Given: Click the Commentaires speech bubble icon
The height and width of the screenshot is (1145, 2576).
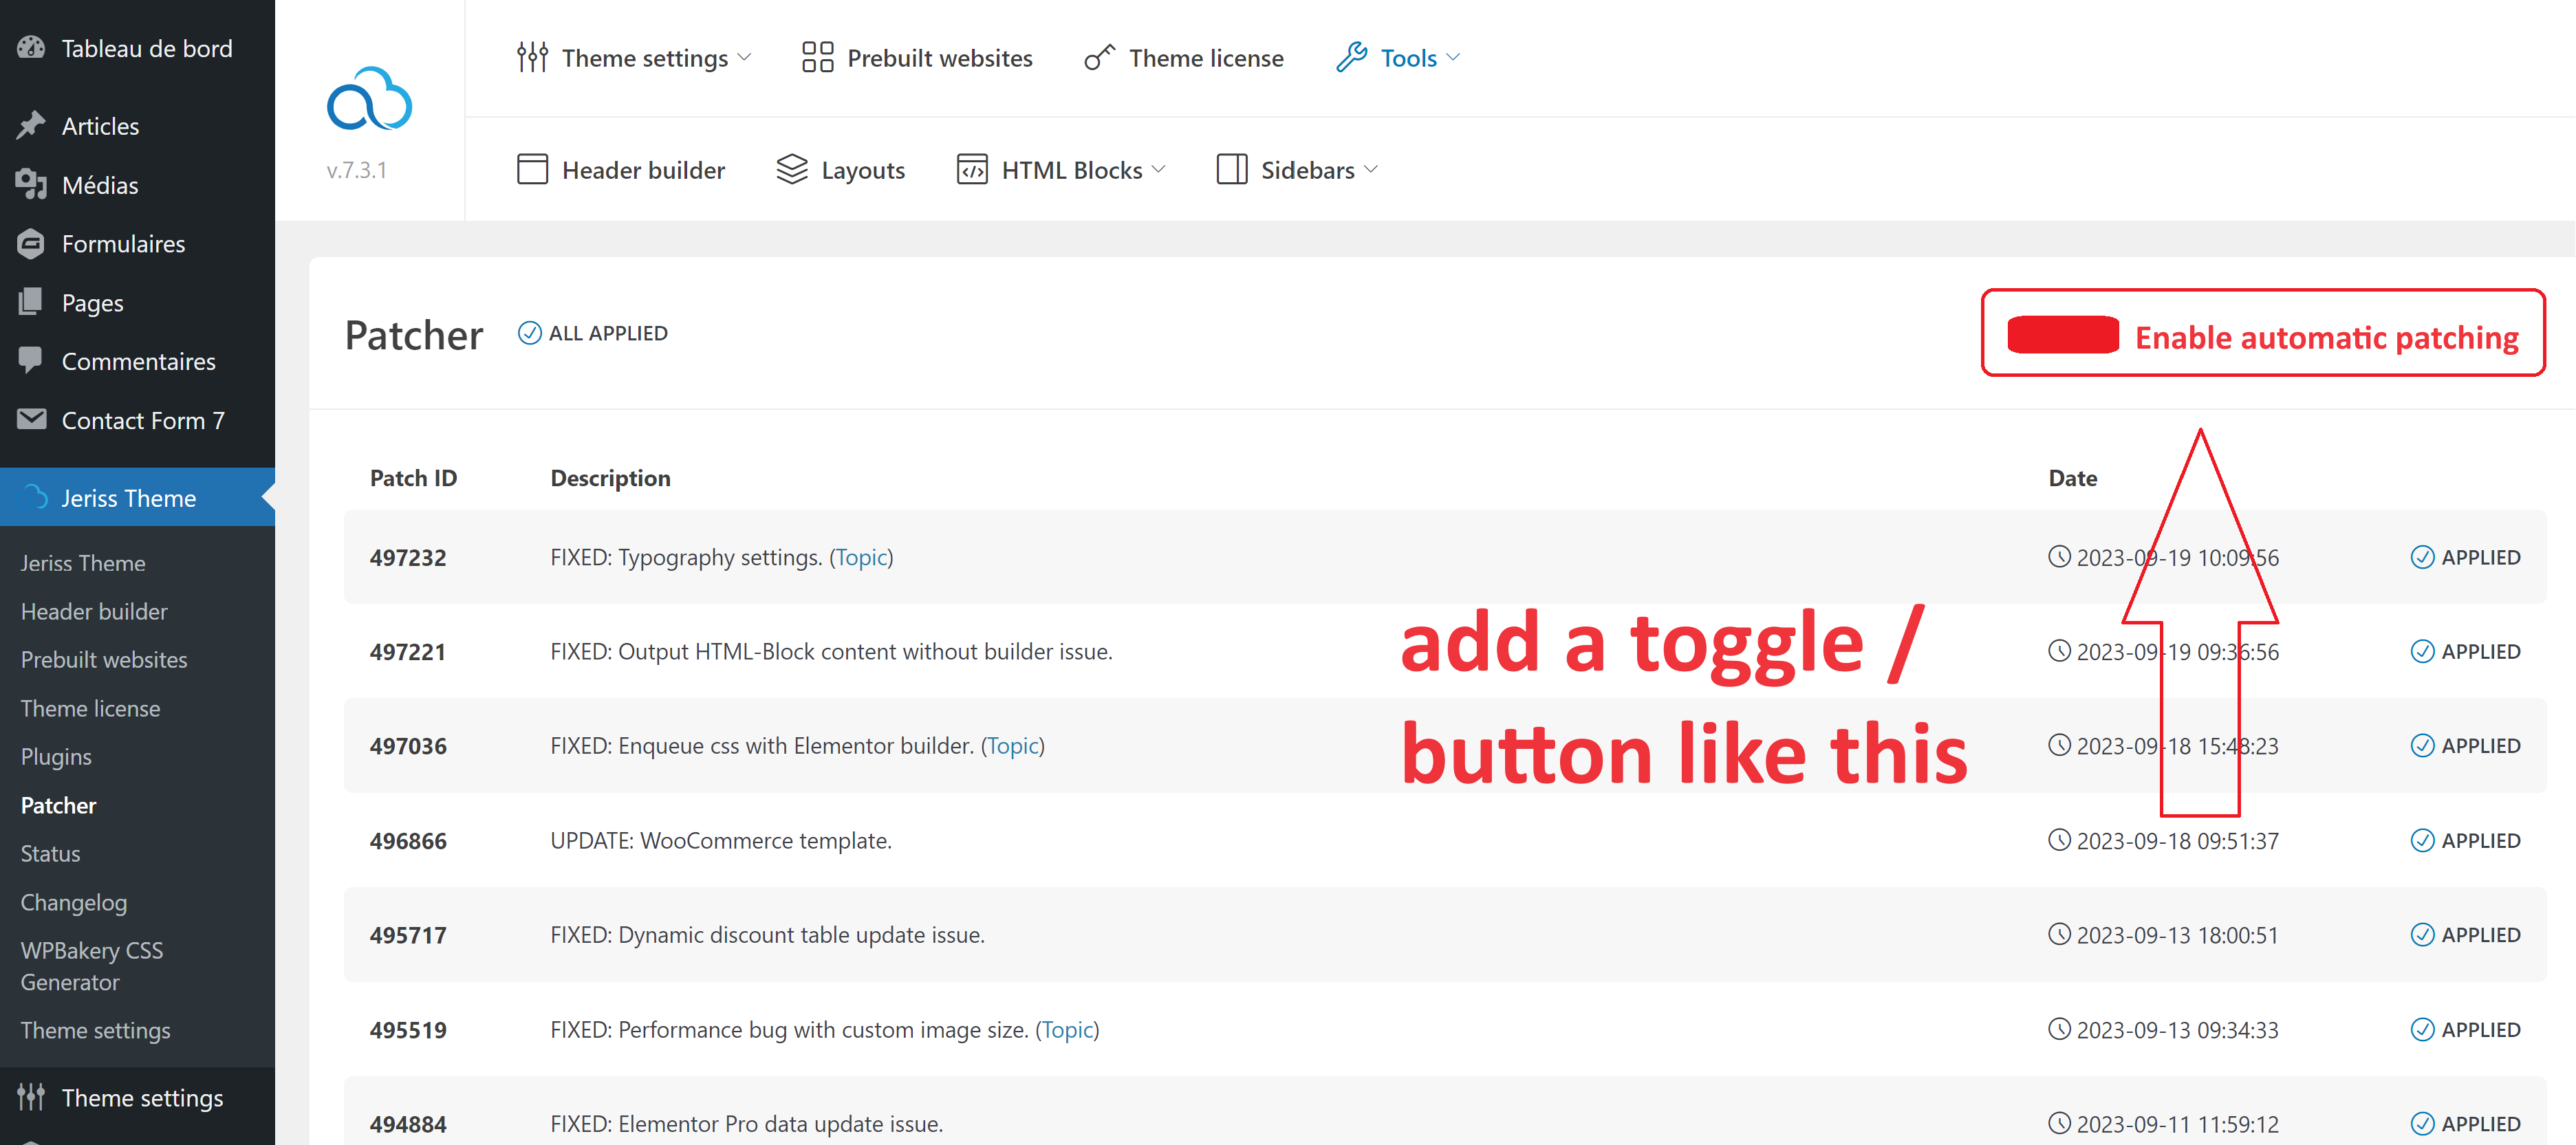Looking at the screenshot, I should pyautogui.click(x=31, y=360).
